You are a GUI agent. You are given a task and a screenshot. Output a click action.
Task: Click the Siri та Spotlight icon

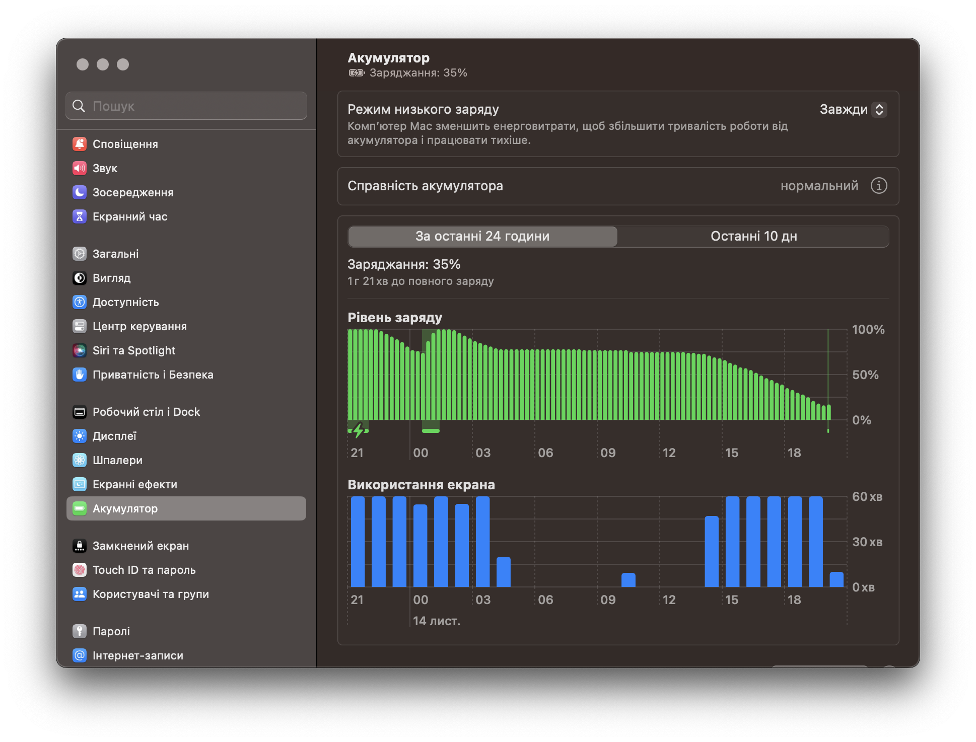click(x=80, y=350)
